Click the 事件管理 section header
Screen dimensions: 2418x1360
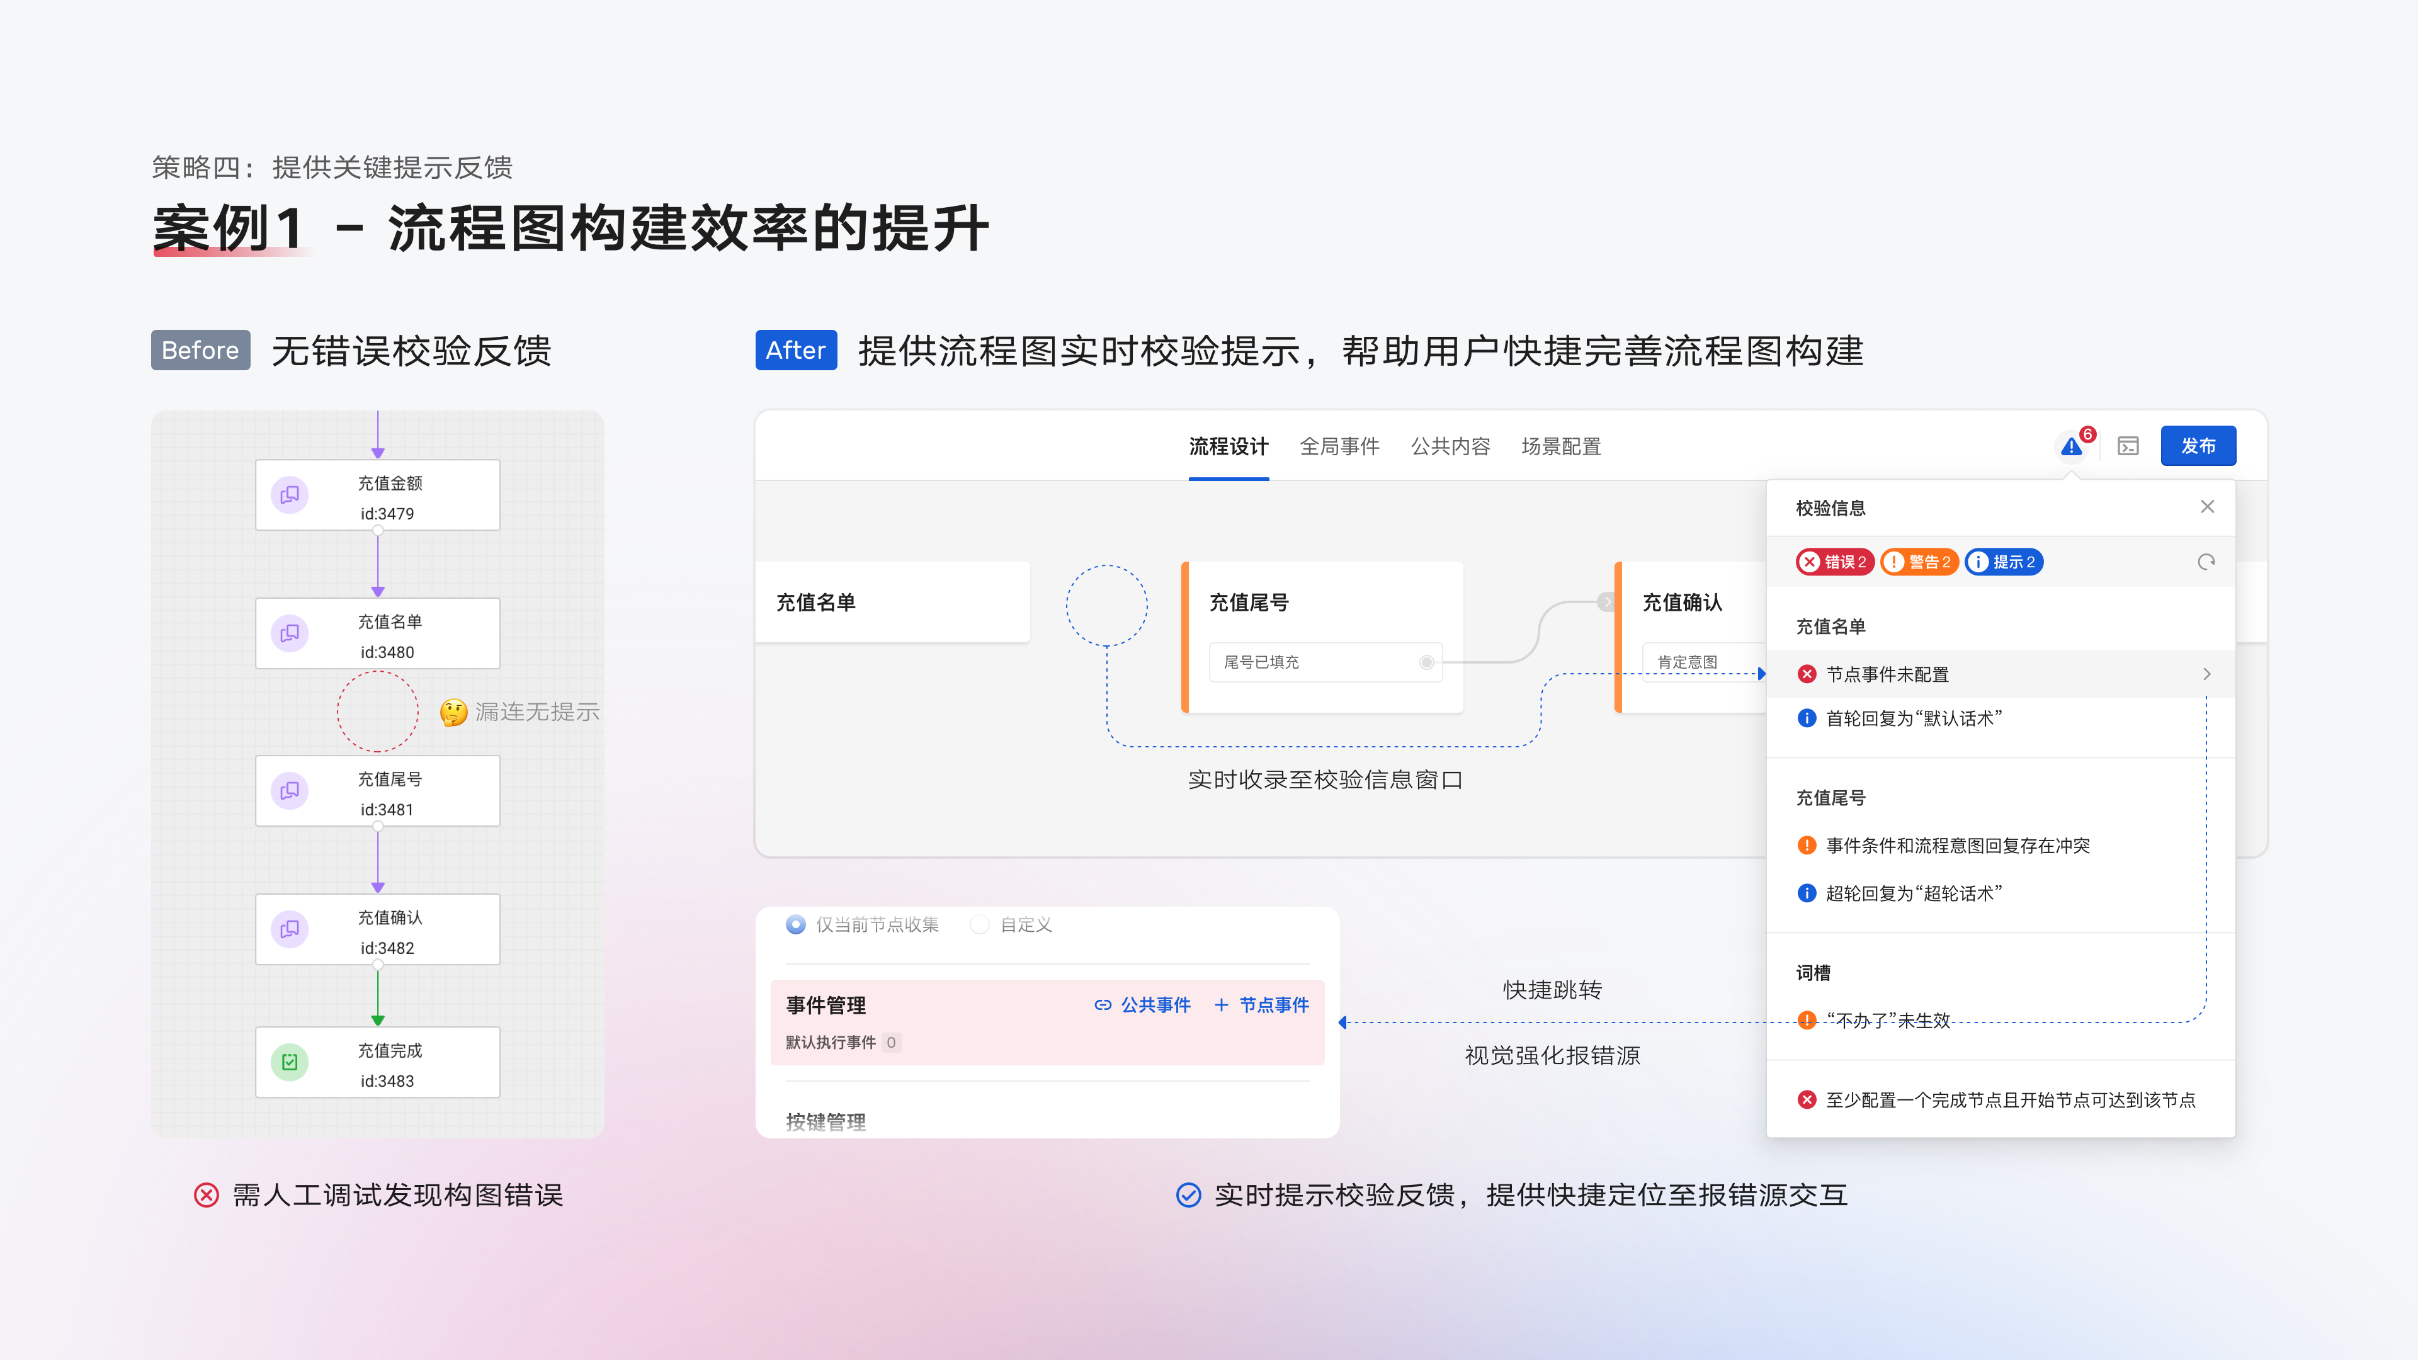pos(825,1006)
